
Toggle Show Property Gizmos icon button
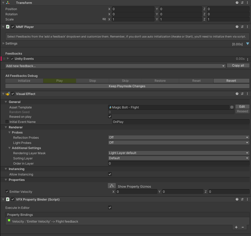point(112,186)
